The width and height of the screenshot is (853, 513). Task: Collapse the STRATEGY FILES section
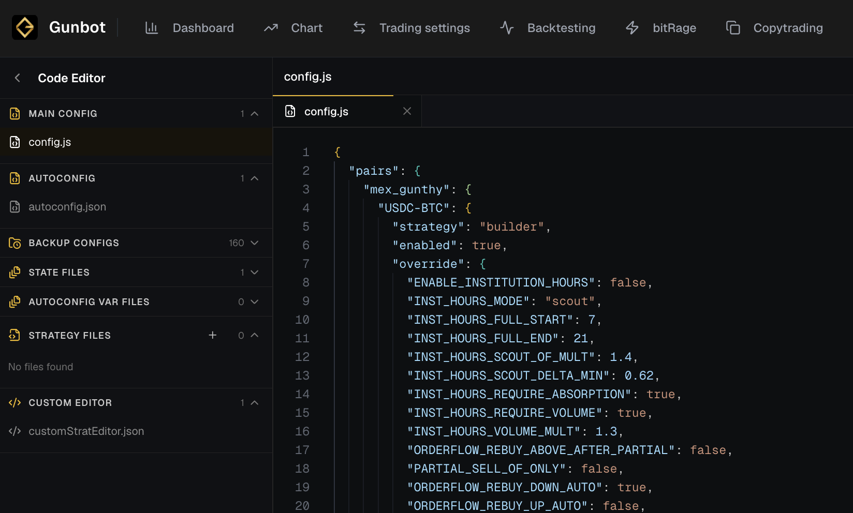click(255, 335)
